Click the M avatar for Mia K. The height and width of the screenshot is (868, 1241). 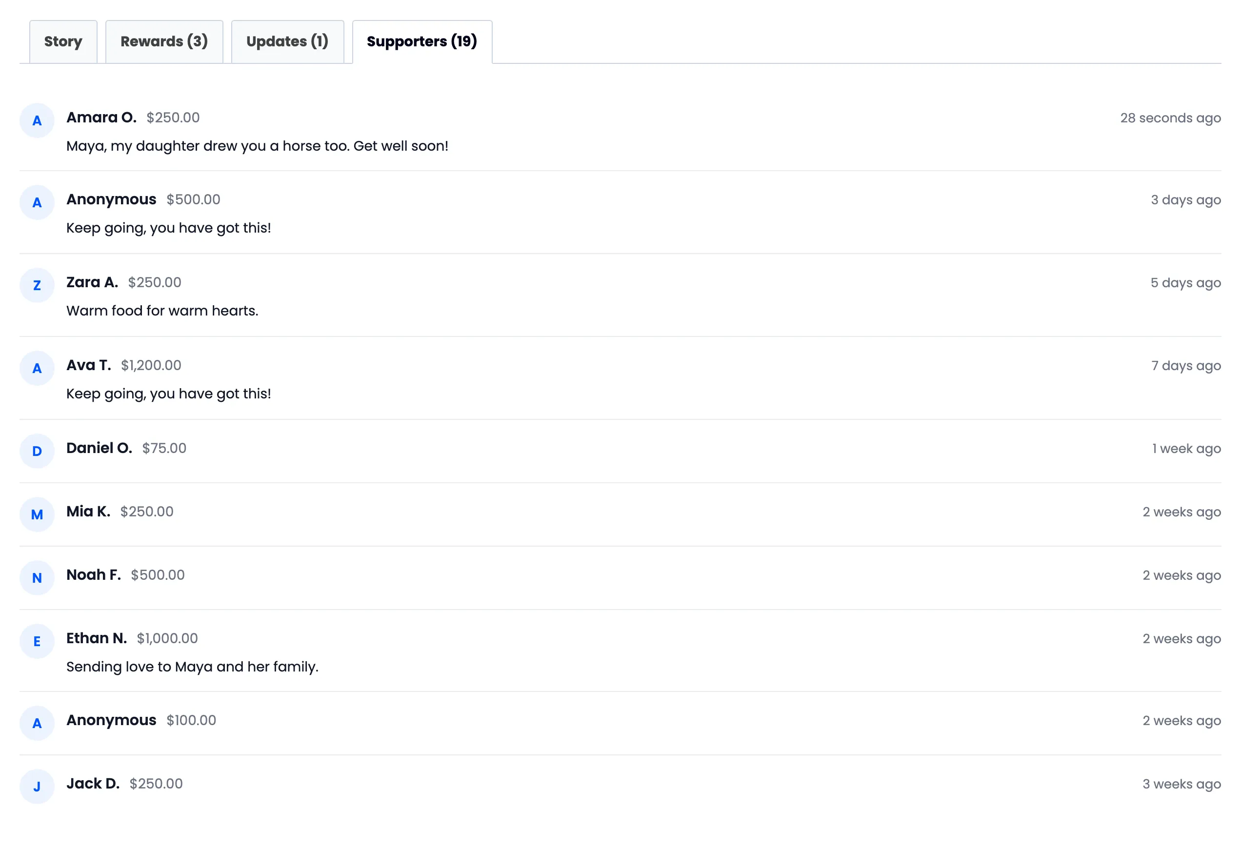point(37,514)
